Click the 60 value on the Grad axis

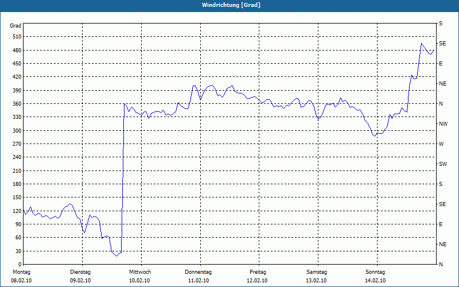[x=18, y=238]
